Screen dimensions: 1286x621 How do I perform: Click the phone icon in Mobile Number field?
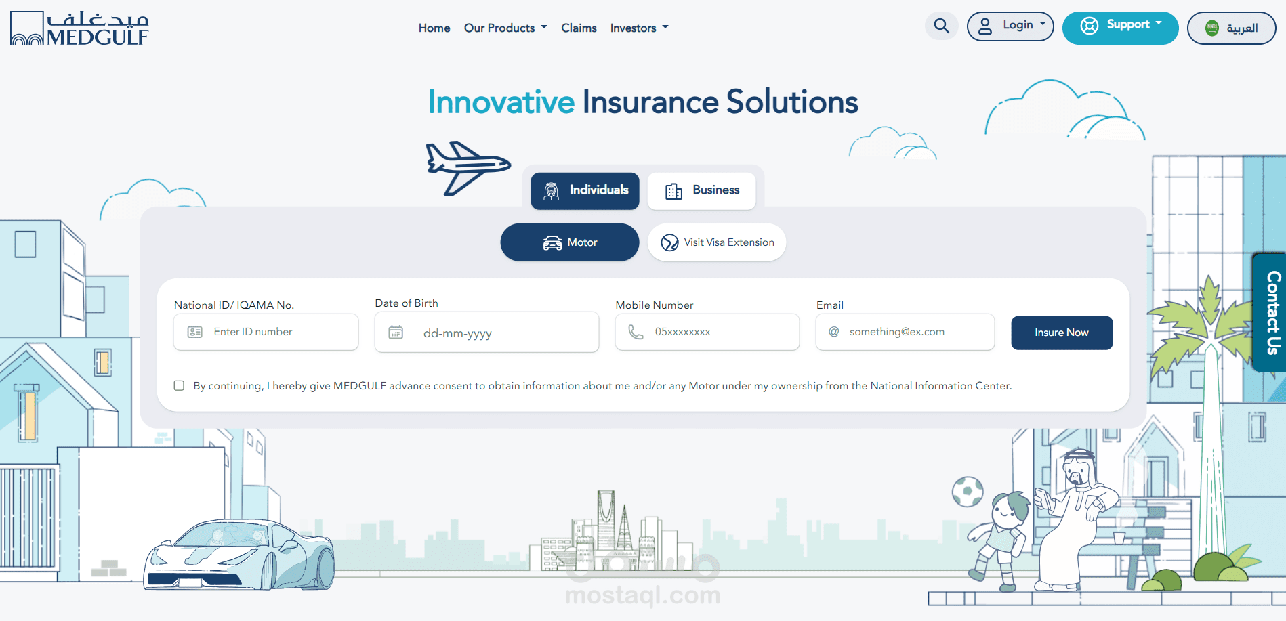636,332
